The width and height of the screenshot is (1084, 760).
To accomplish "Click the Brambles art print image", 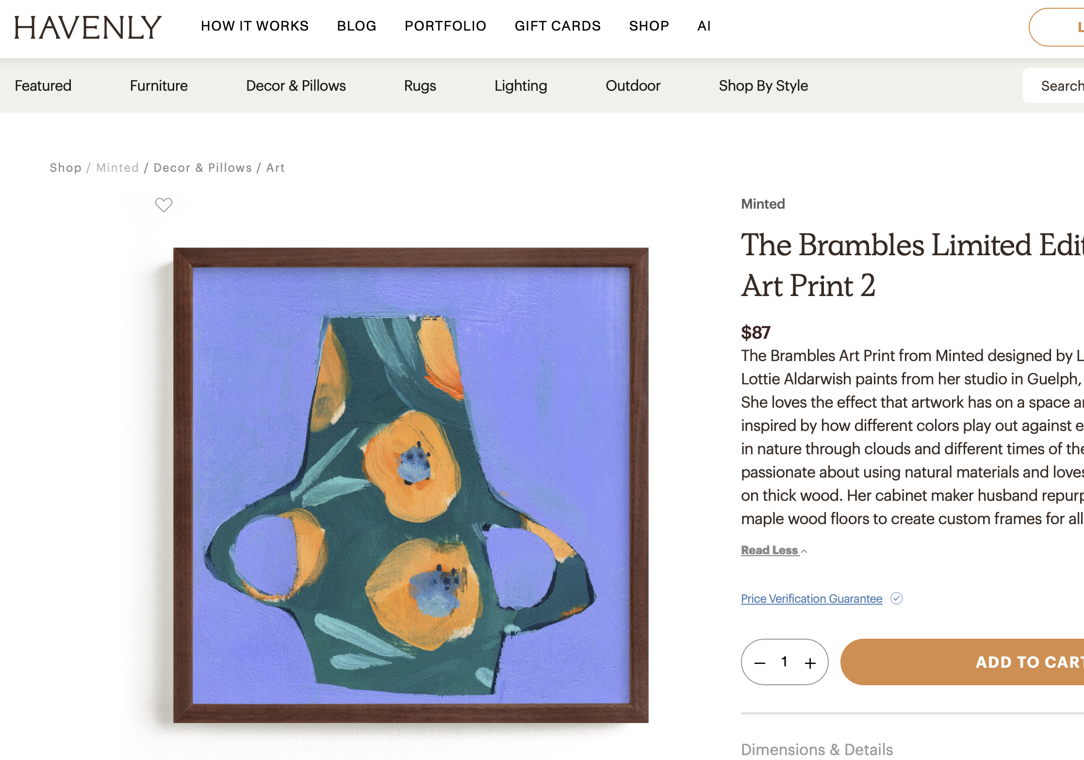I will point(411,485).
